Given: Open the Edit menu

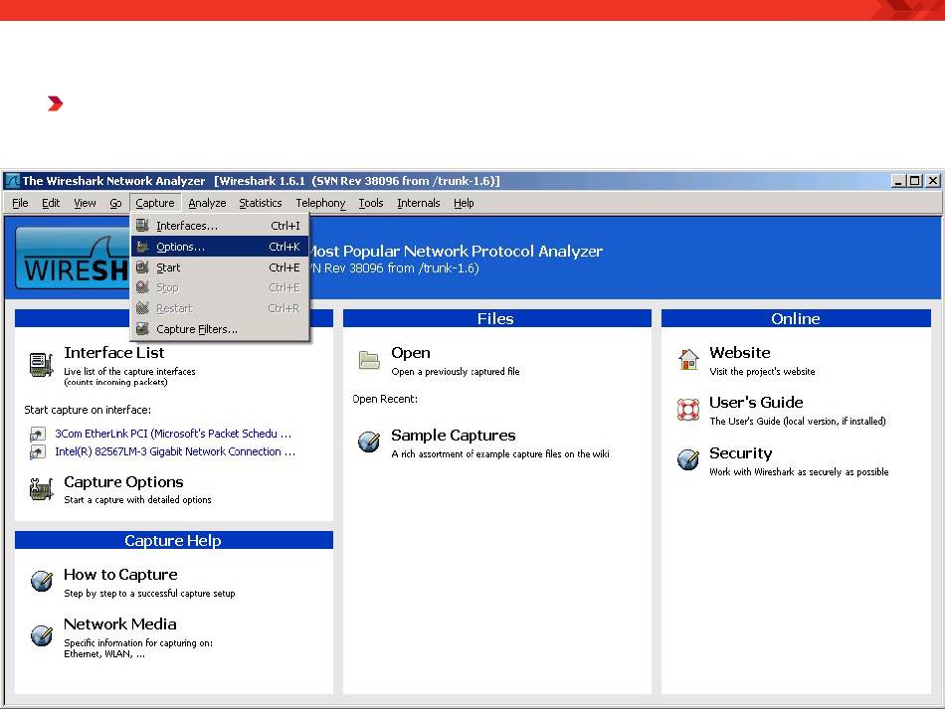Looking at the screenshot, I should 51,203.
